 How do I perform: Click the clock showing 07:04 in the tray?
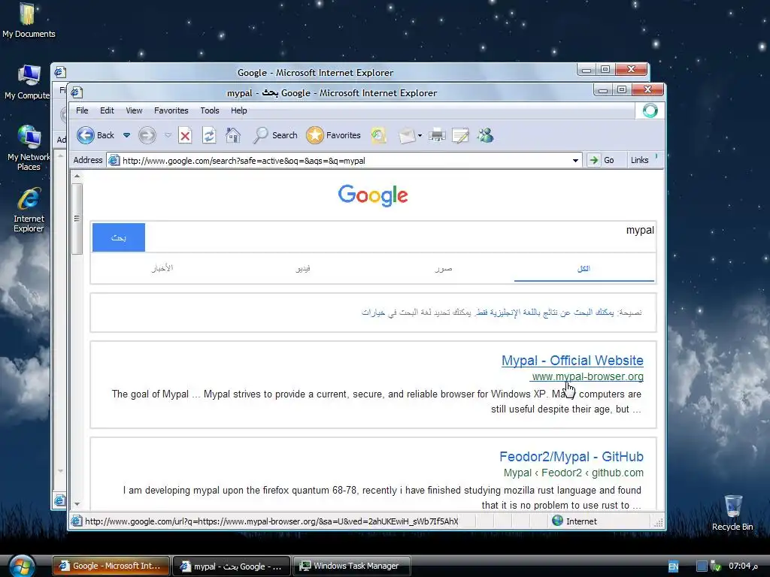coord(743,566)
